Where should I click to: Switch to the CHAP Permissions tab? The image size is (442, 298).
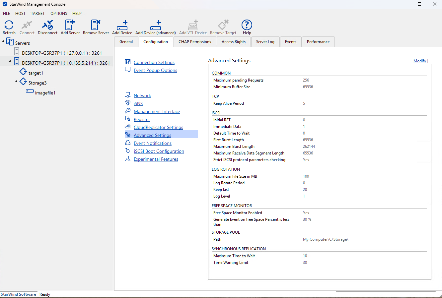click(x=195, y=42)
